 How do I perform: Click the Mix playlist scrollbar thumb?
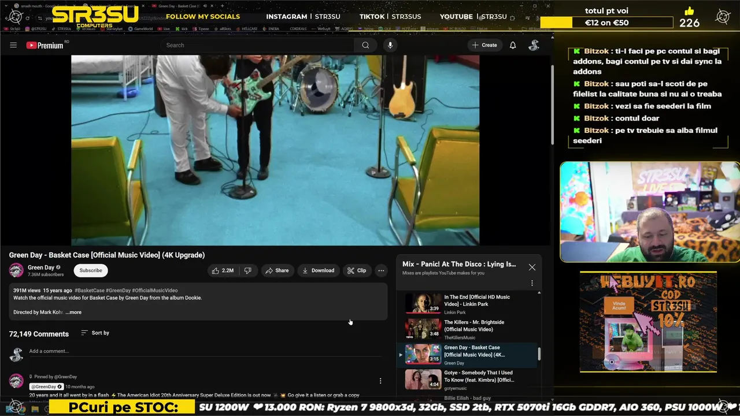pyautogui.click(x=539, y=354)
